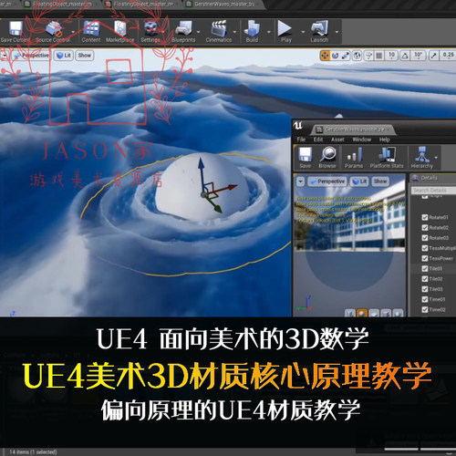This screenshot has height=456, width=456.
Task: Uncheck the Rotate03 parameter checkbox
Action: pyautogui.click(x=425, y=238)
